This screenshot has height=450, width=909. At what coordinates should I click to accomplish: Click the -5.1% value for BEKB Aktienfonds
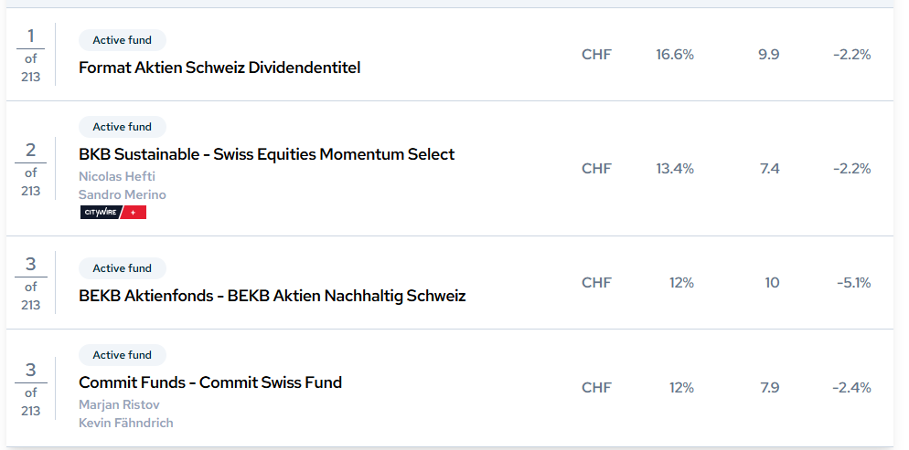click(854, 283)
